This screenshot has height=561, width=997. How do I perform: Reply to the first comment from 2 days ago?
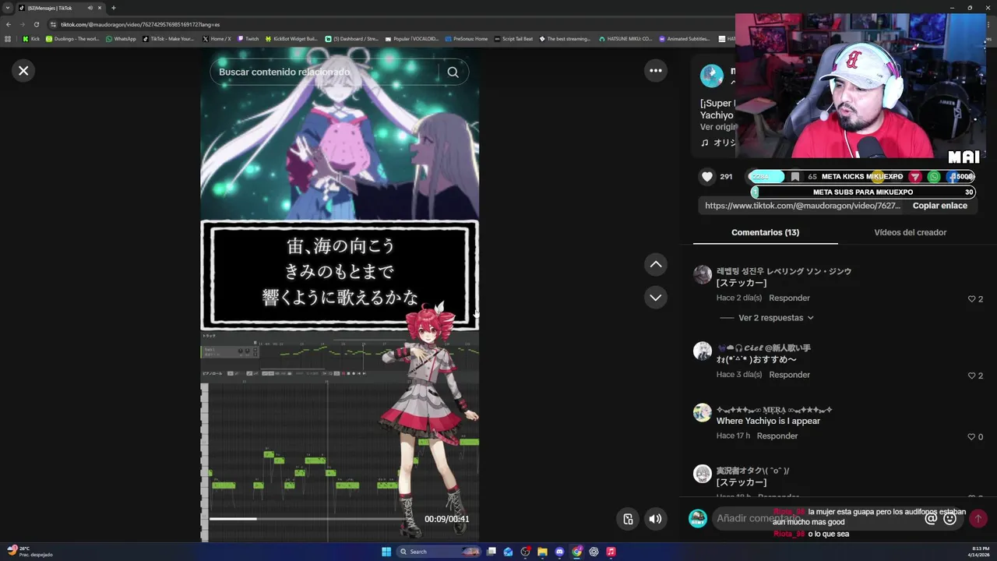(789, 298)
